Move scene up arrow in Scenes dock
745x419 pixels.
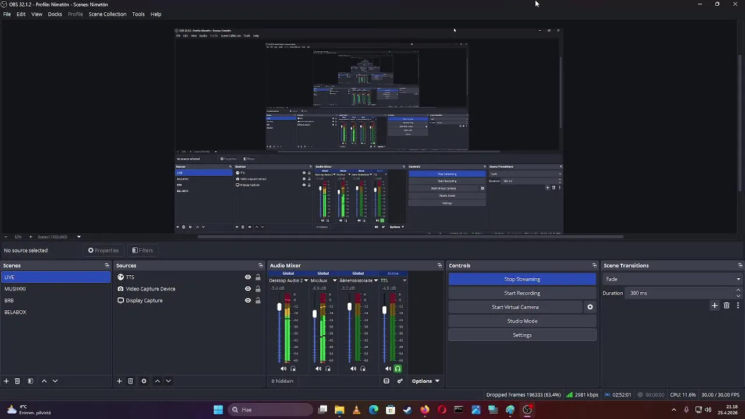click(44, 381)
